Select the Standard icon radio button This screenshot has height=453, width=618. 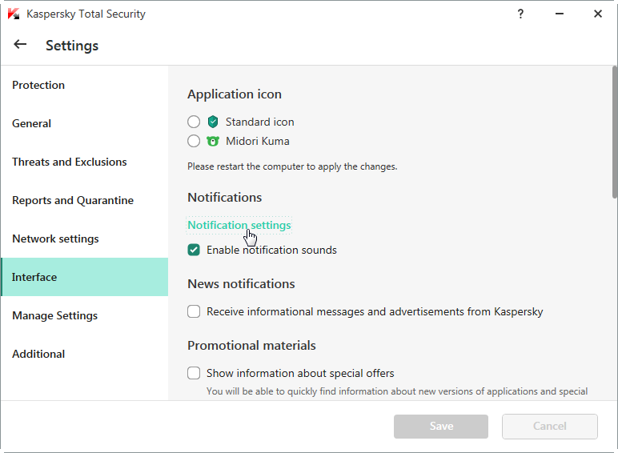(x=194, y=122)
